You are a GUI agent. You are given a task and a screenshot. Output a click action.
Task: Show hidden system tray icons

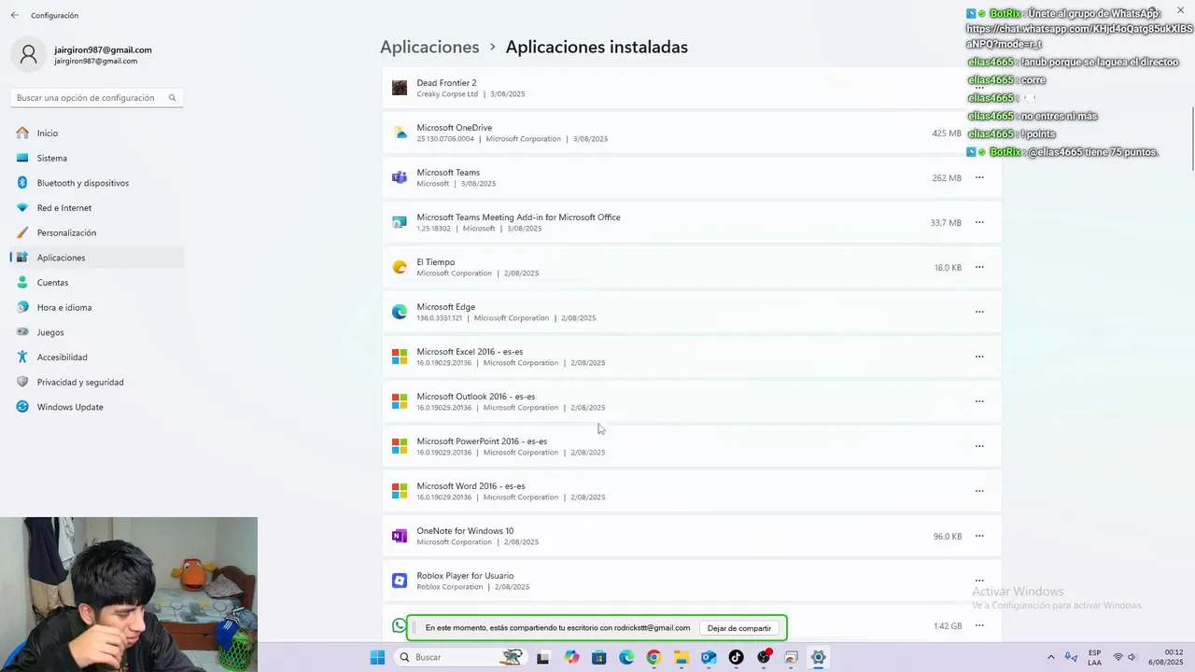coord(1051,657)
